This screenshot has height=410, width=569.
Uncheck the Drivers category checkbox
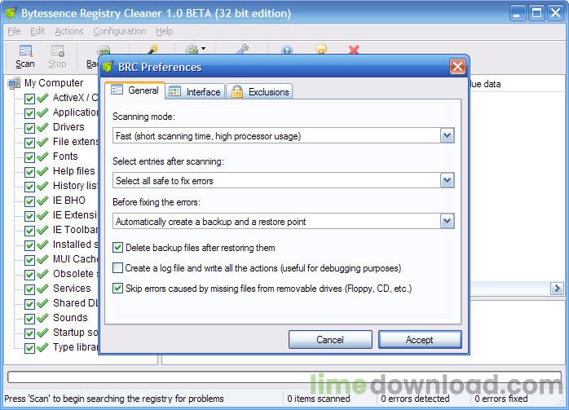coord(29,128)
